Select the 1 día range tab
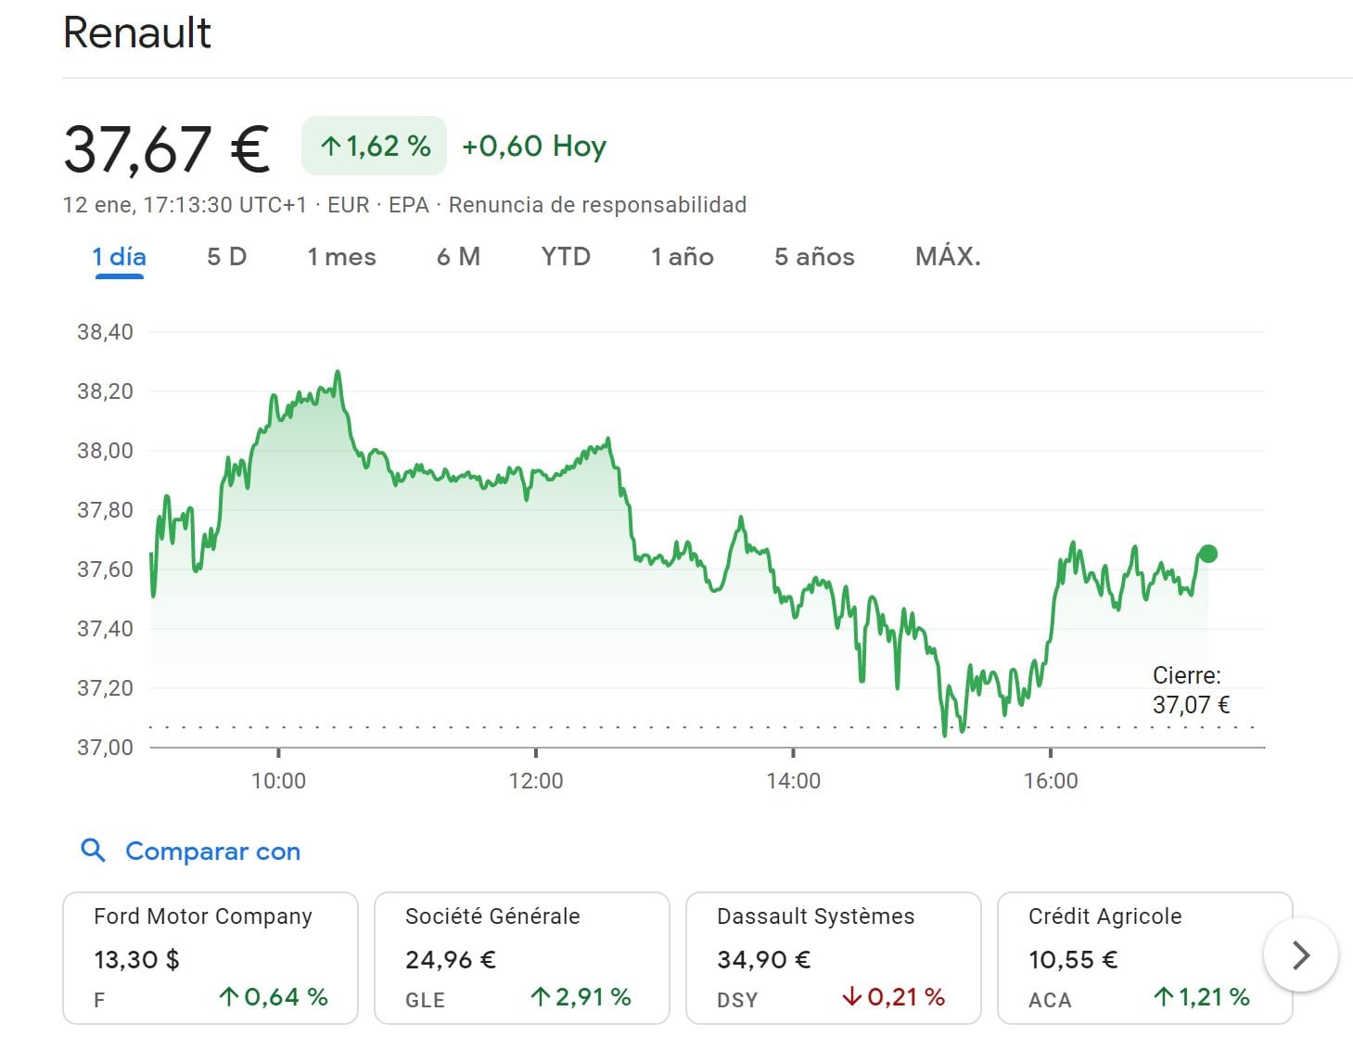The height and width of the screenshot is (1063, 1353). pos(119,257)
